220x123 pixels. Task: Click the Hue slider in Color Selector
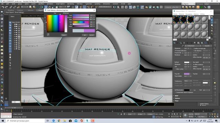pos(81,22)
